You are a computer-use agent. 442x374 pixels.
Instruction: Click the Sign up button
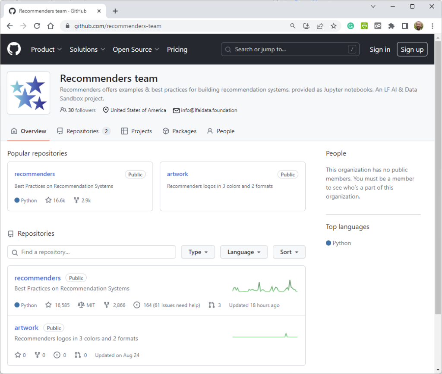pyautogui.click(x=412, y=49)
